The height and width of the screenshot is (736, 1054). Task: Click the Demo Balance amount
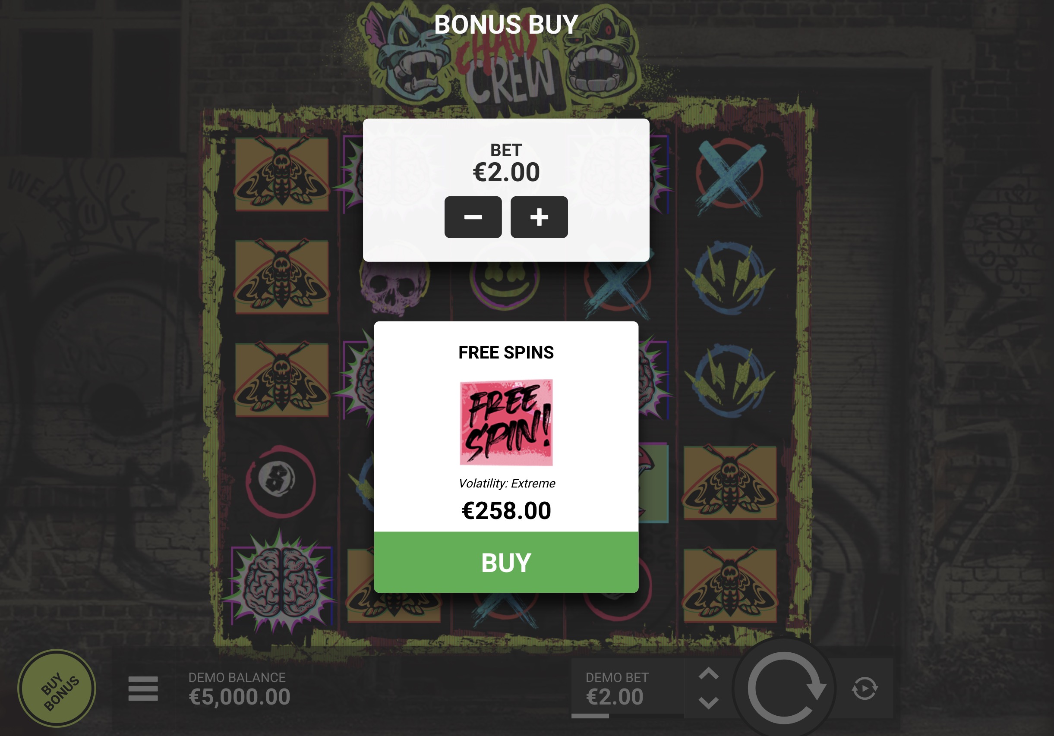[x=240, y=697]
